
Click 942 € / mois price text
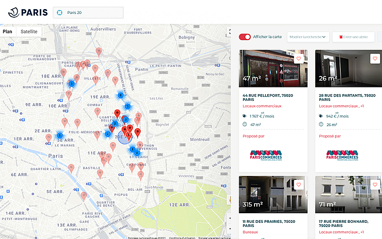coord(337,116)
